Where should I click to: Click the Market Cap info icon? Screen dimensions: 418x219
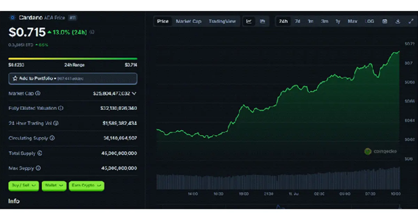click(38, 94)
